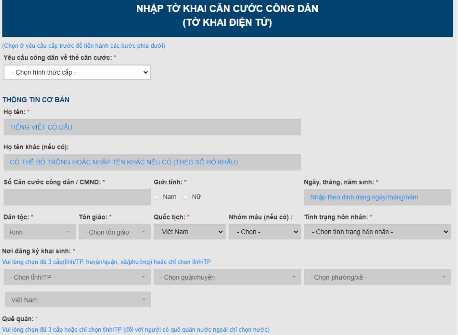Click the 'Số Căn cước công dân / CMND' field

point(76,197)
